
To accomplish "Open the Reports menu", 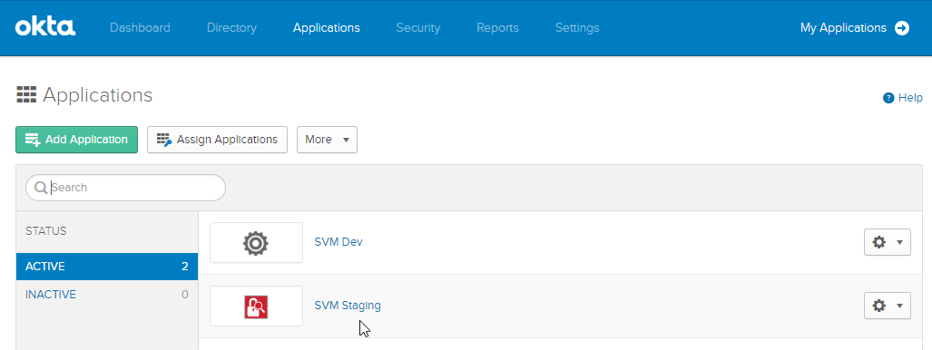I will point(497,28).
